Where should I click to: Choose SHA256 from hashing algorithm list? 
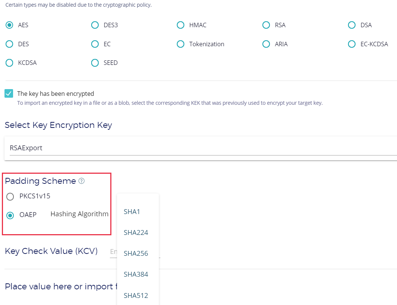point(136,254)
